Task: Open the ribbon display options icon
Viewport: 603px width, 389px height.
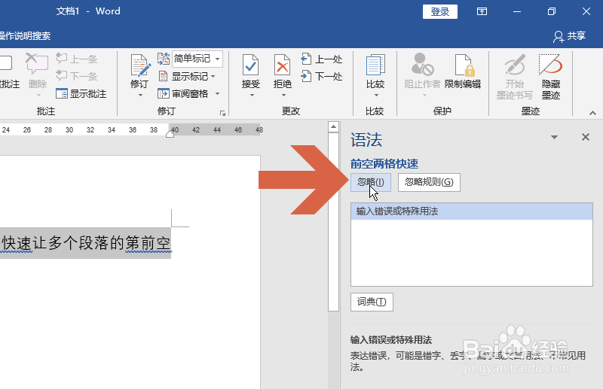Action: pyautogui.click(x=482, y=11)
